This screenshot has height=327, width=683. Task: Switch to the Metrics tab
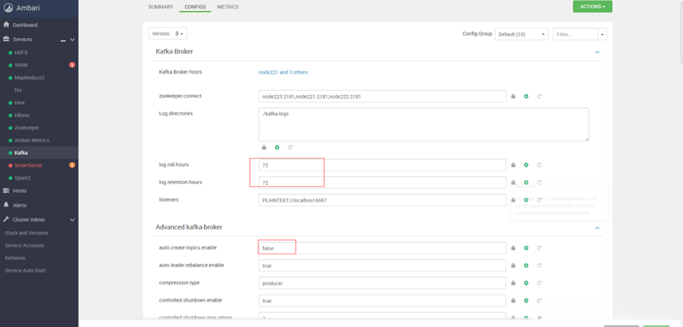click(228, 7)
